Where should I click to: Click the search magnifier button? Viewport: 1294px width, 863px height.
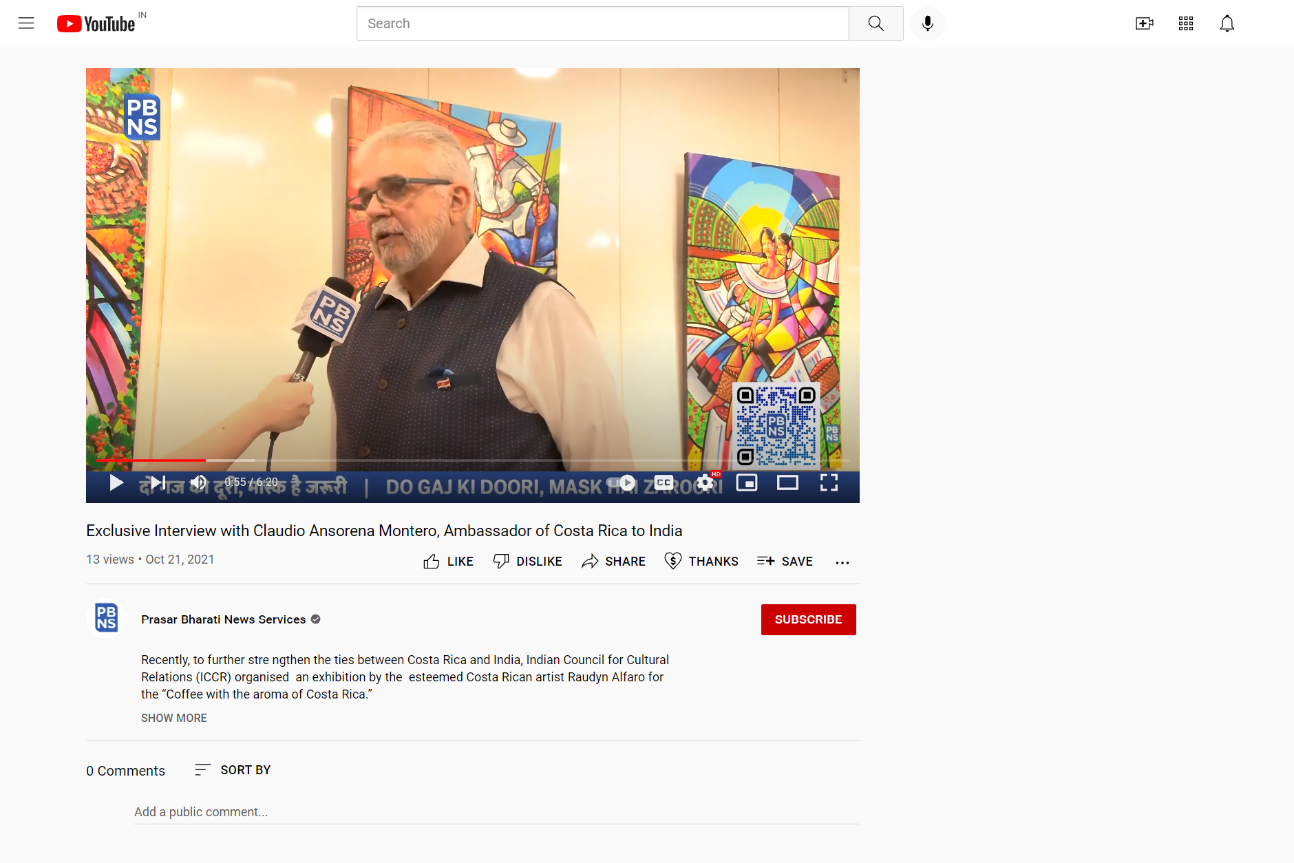tap(876, 23)
